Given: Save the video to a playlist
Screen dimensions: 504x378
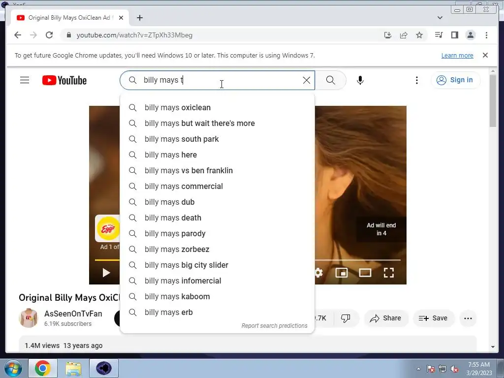Looking at the screenshot, I should 433,318.
